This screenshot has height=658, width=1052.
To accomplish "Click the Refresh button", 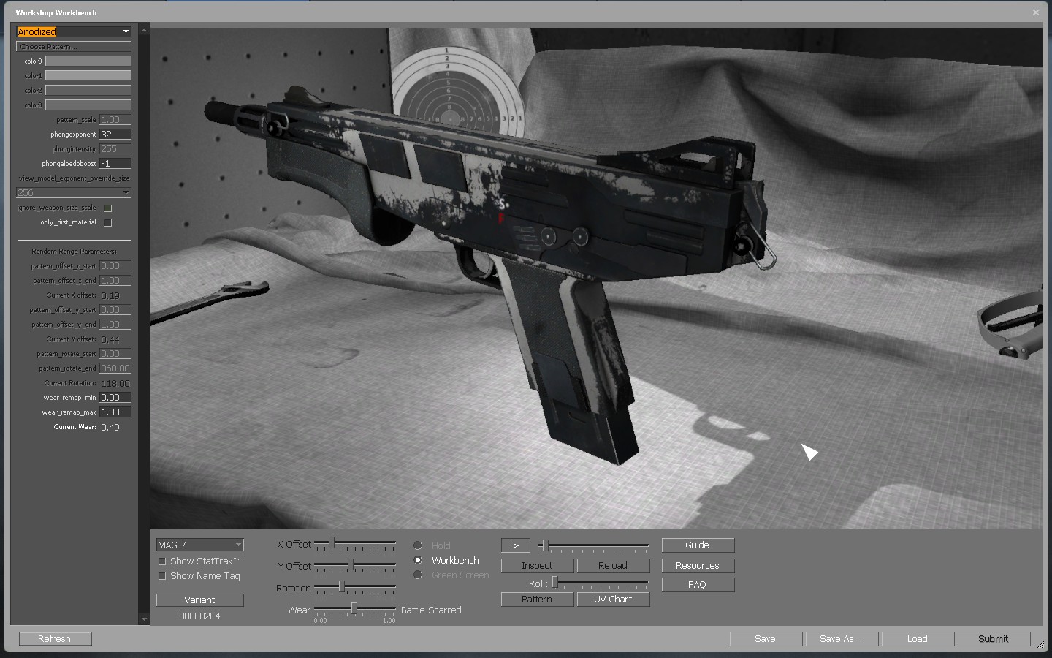I will pos(55,639).
